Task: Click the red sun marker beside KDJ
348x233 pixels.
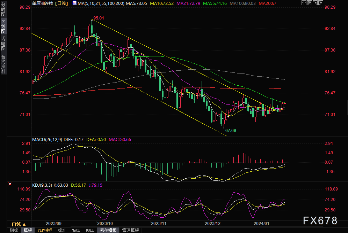Action: pos(10,184)
